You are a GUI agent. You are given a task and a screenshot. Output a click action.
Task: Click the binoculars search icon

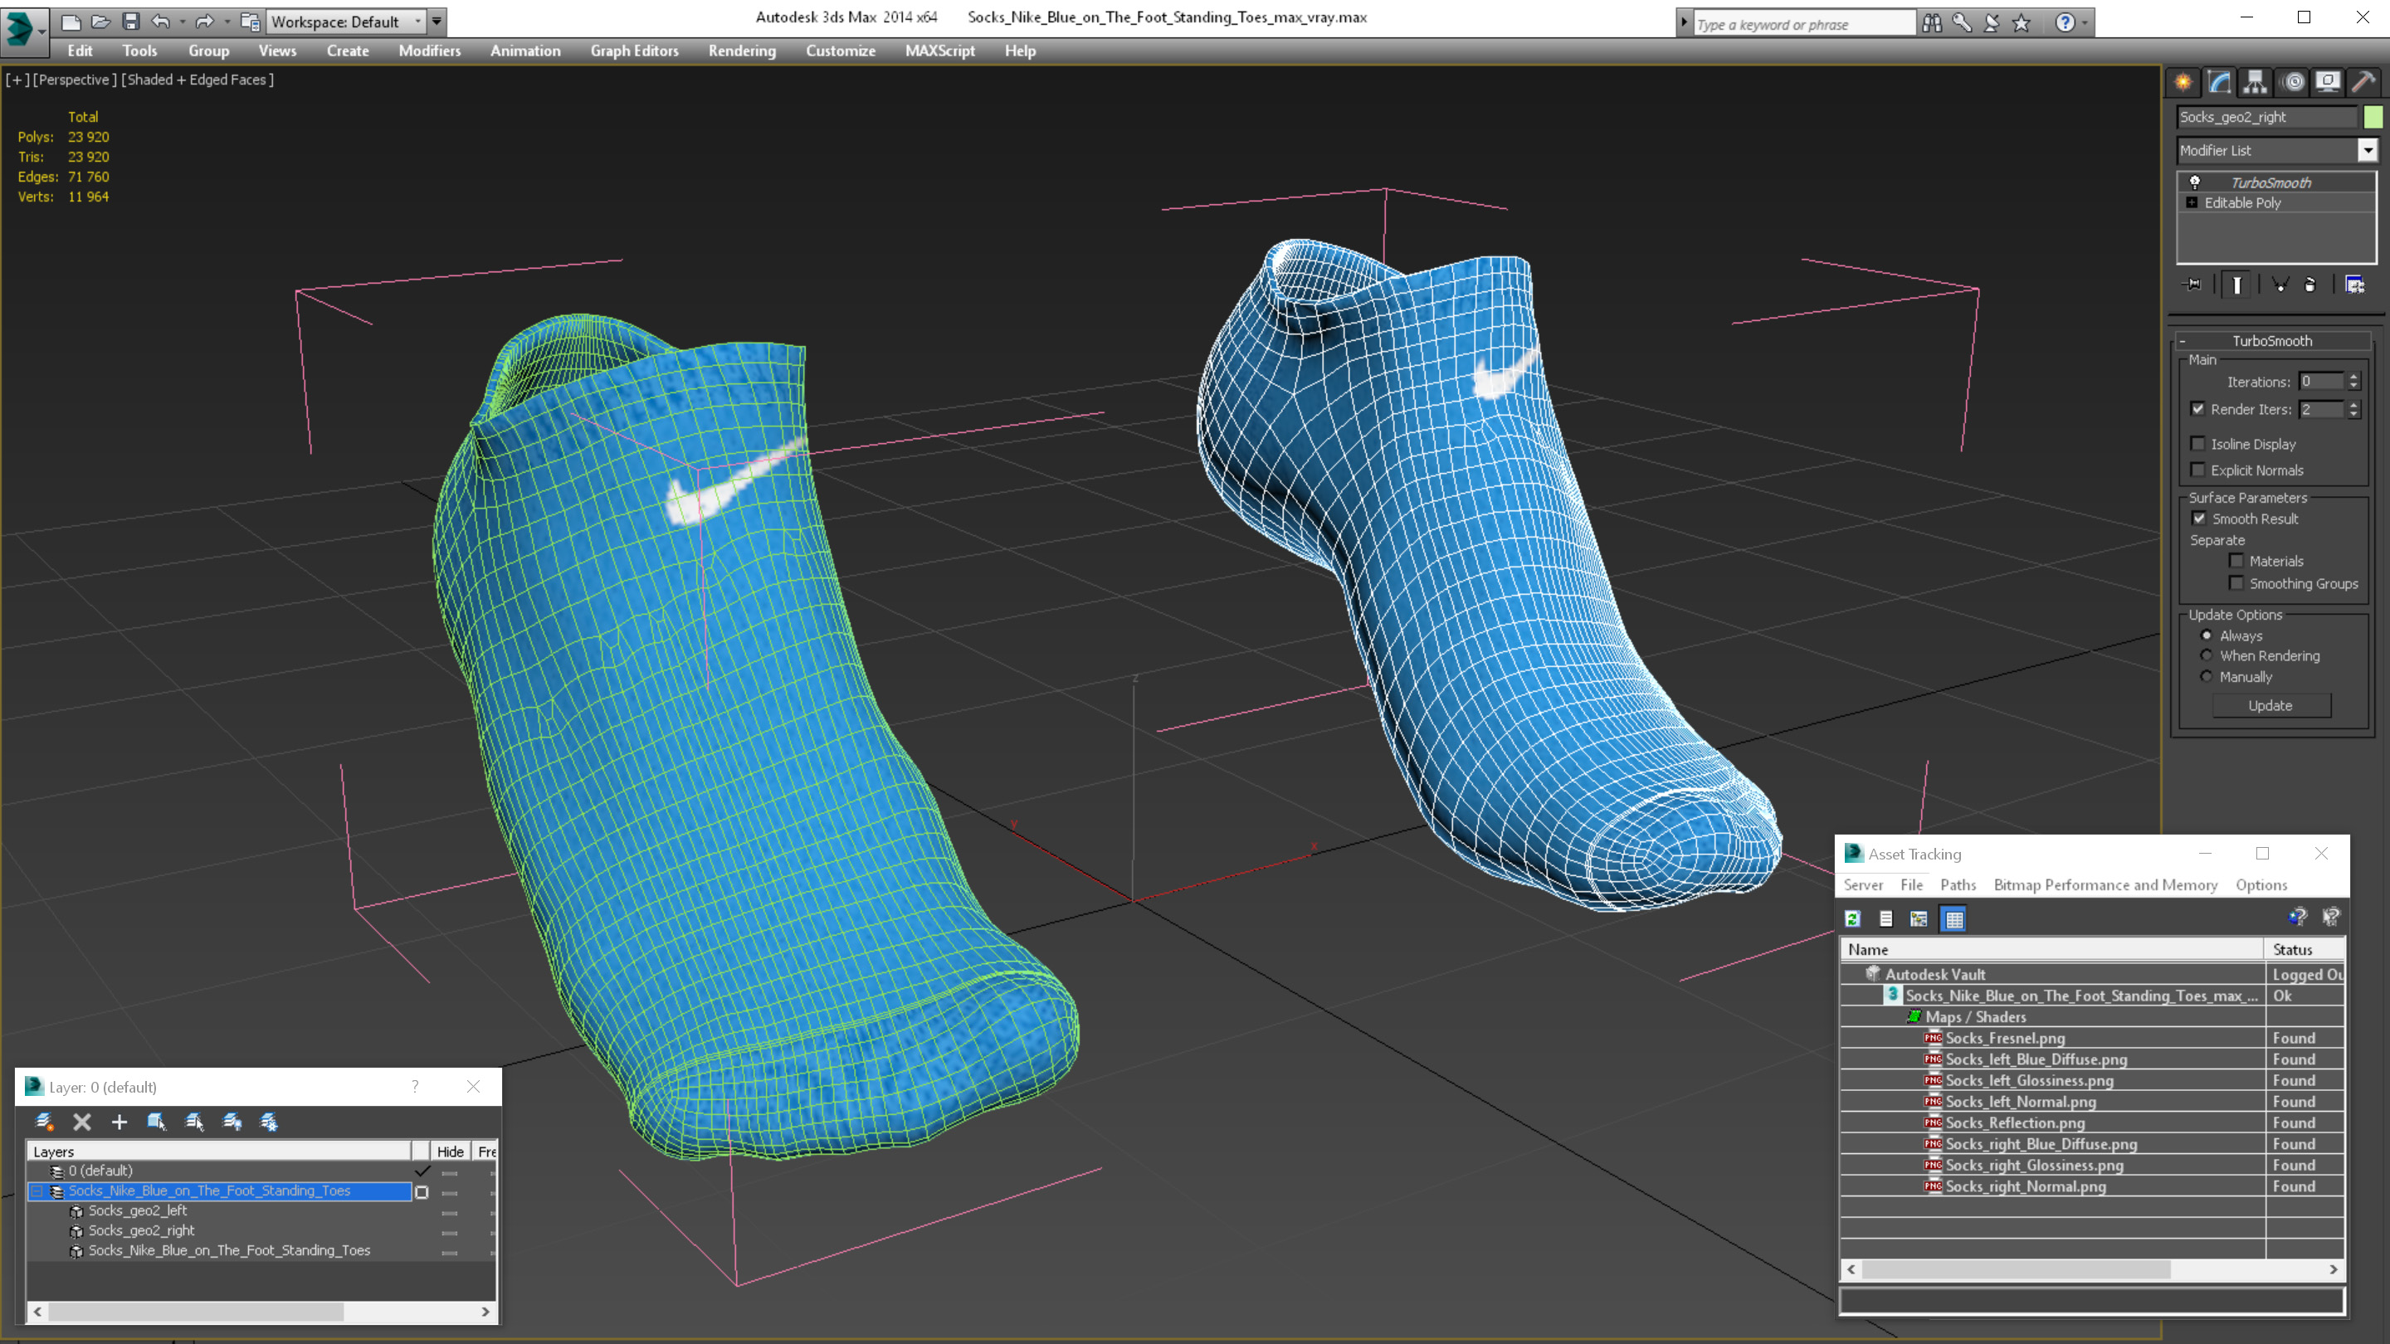tap(1932, 23)
